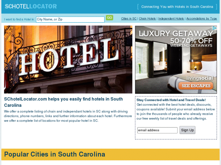Click the SChotelLocator.com helps you heading

[x=64, y=102]
